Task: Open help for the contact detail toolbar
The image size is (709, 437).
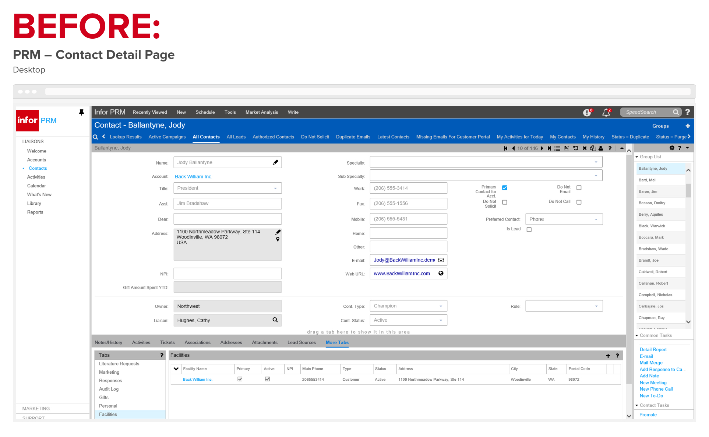Action: click(x=610, y=148)
